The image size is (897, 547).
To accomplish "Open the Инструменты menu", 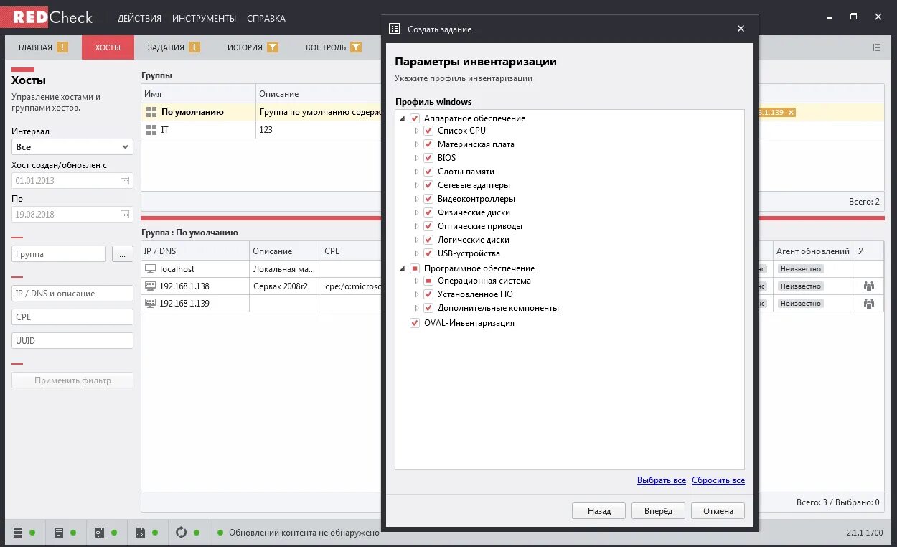I will click(x=204, y=18).
